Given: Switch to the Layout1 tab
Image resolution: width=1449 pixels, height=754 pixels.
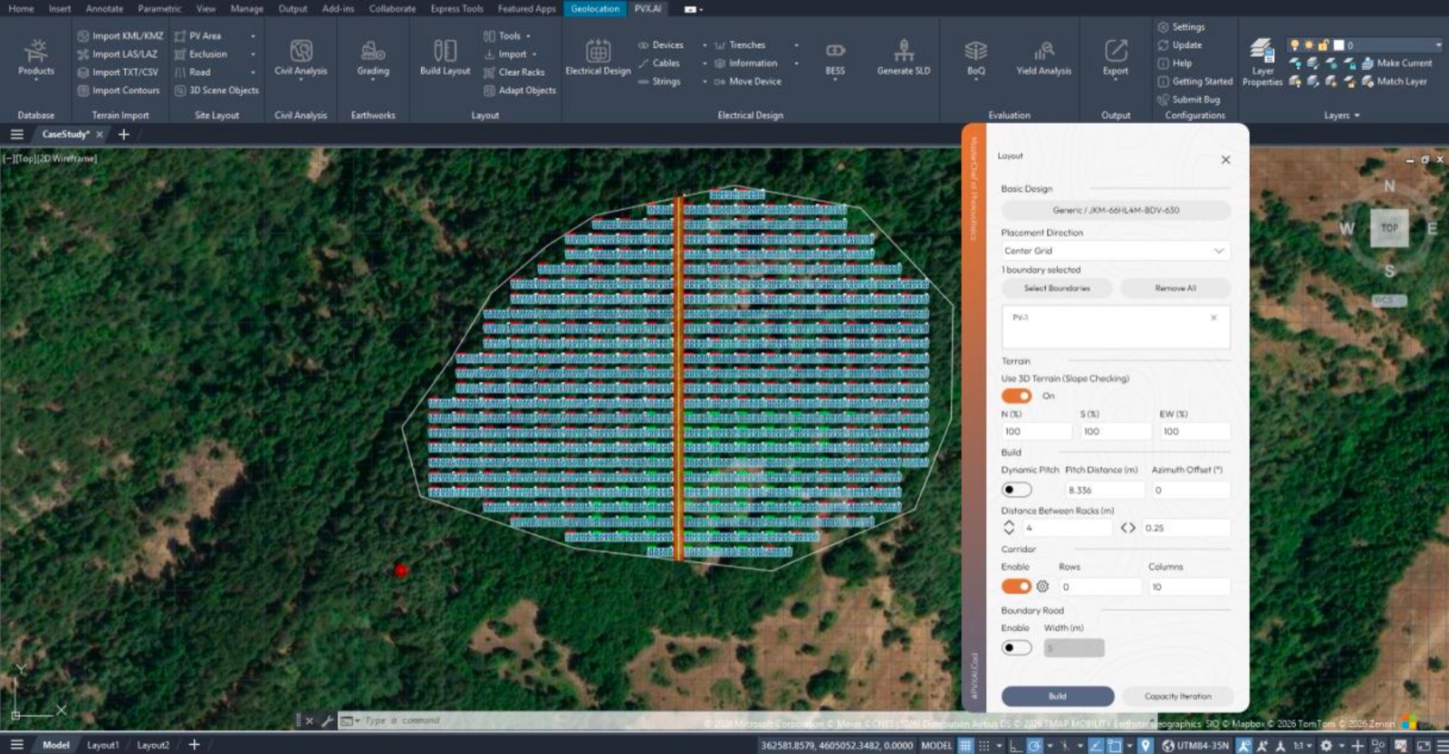Looking at the screenshot, I should [x=102, y=745].
